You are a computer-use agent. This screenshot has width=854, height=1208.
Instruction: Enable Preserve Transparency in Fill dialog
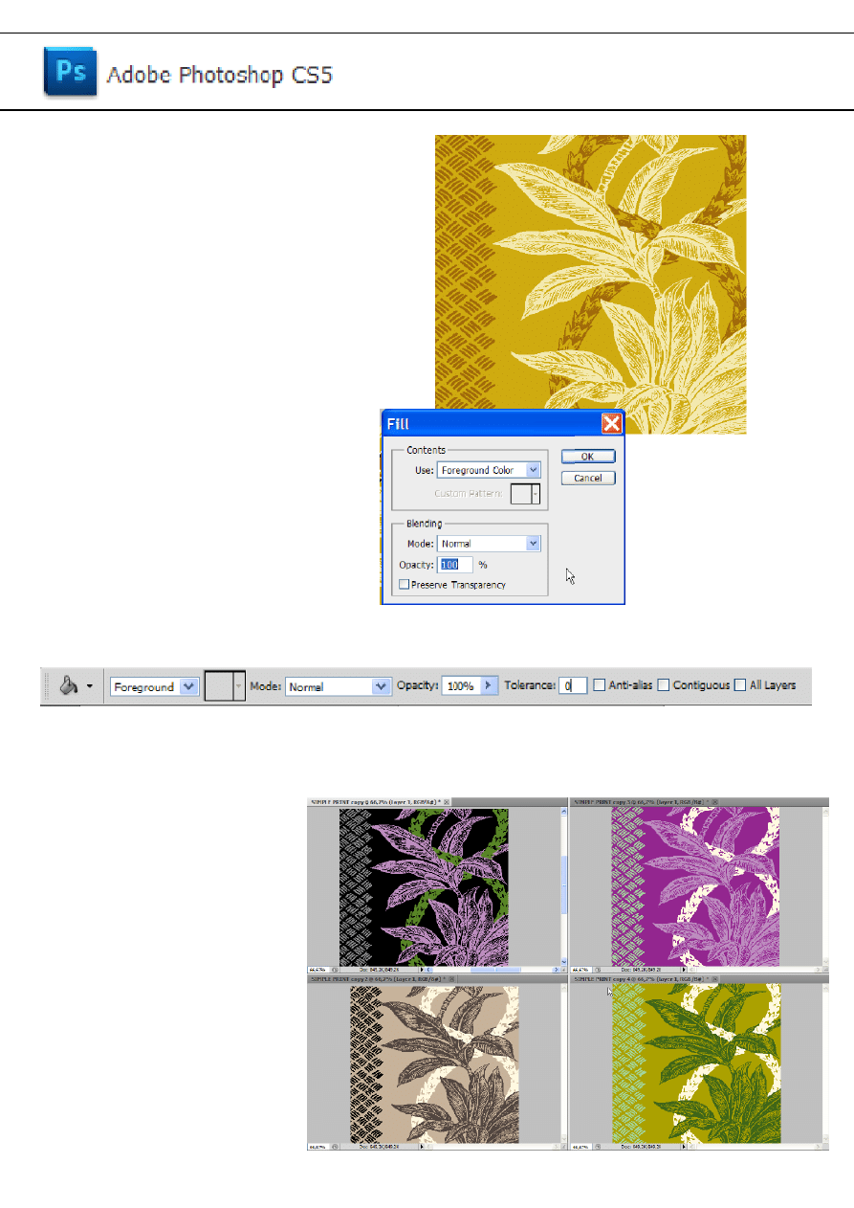(x=405, y=584)
